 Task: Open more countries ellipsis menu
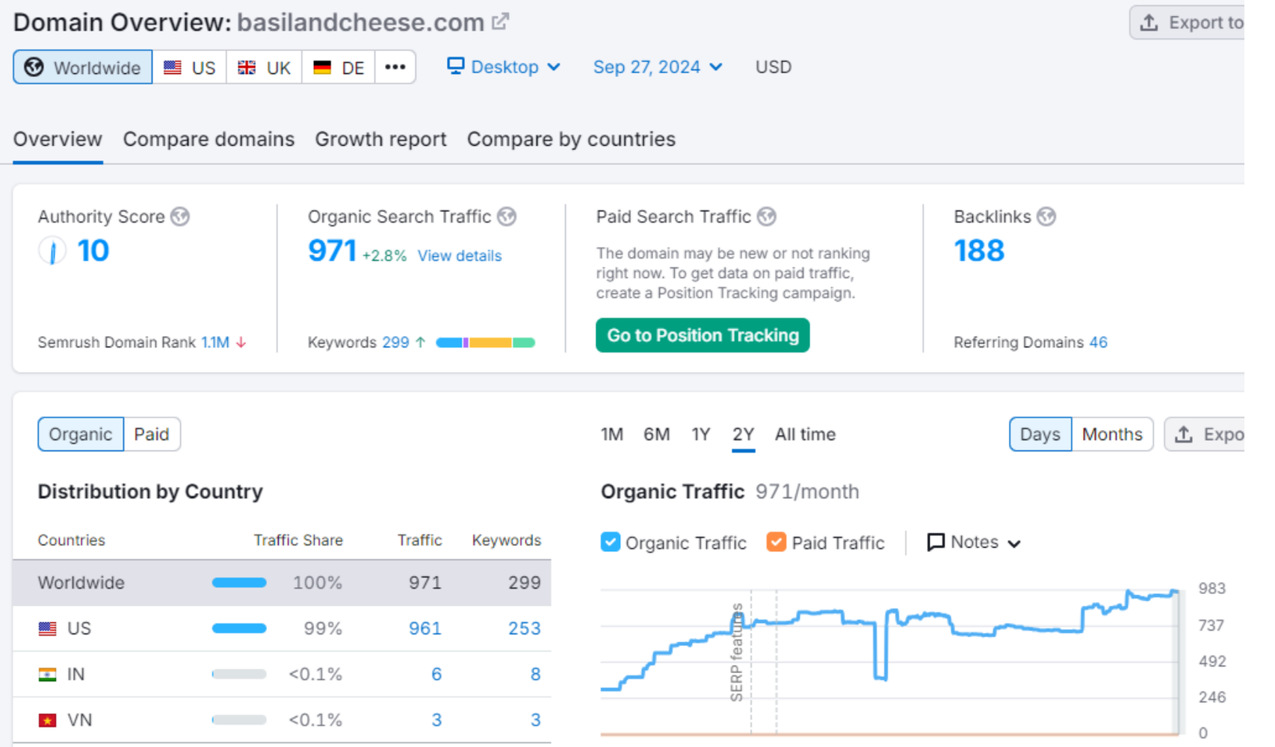coord(395,67)
